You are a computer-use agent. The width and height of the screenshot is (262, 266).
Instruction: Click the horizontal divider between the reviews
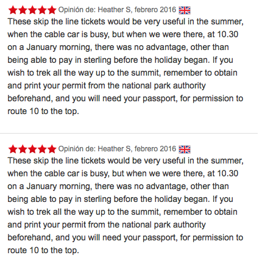coord(129,133)
